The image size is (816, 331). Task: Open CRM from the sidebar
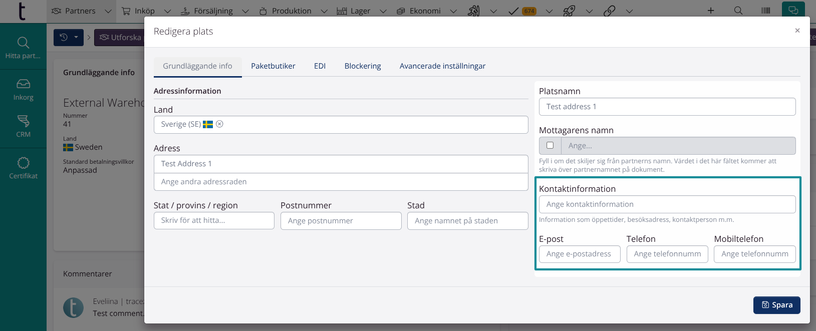point(23,126)
